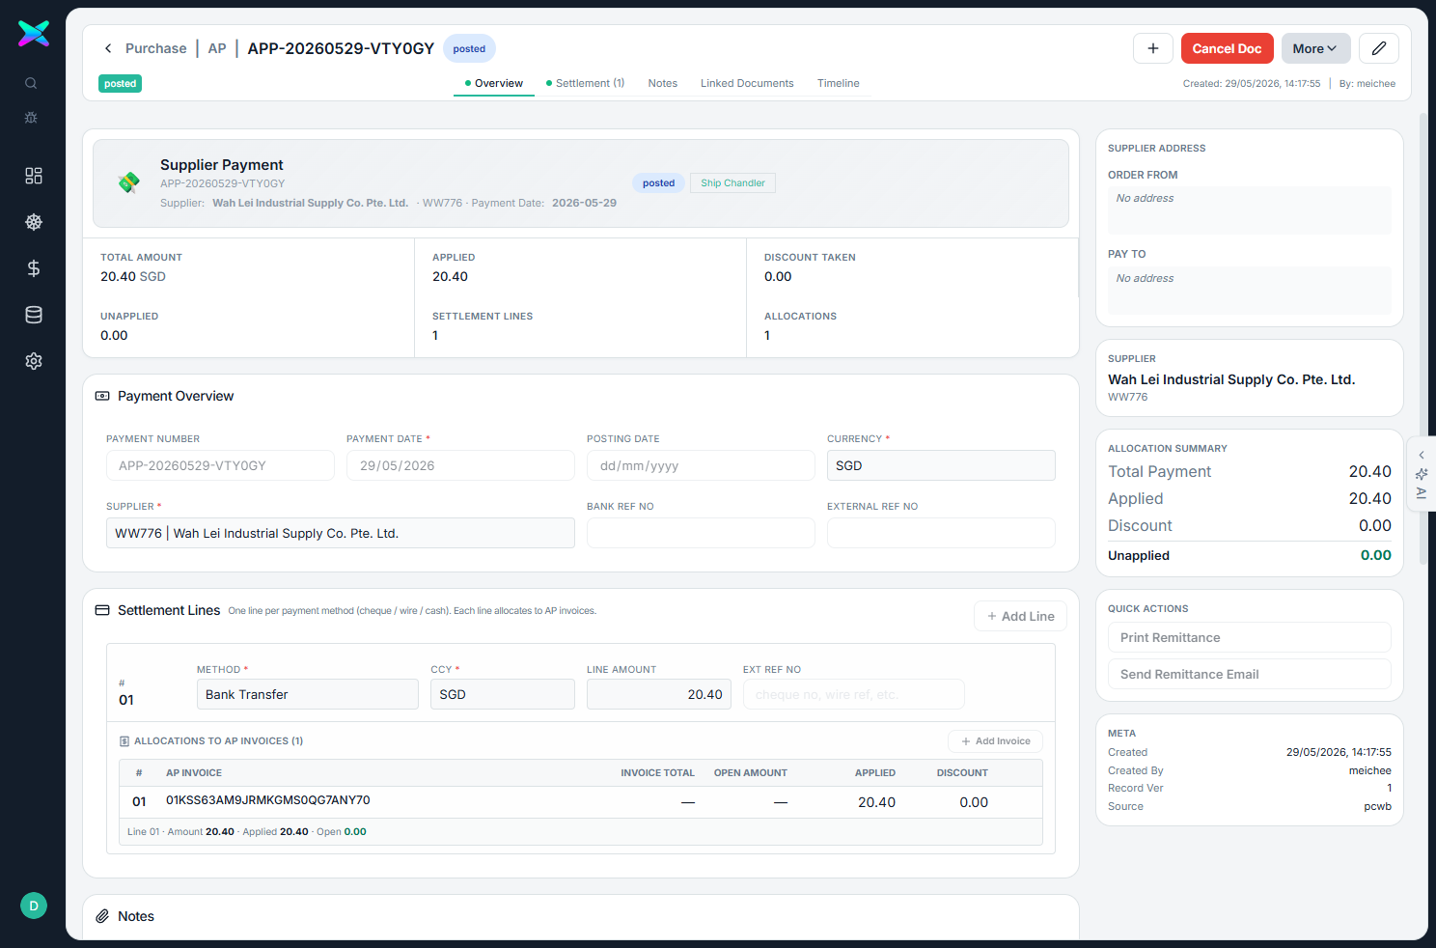1436x948 pixels.
Task: Go back using the left chevron
Action: pos(108,48)
